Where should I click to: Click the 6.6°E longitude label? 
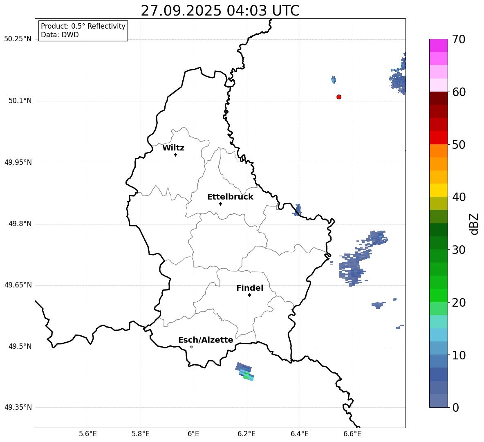pyautogui.click(x=352, y=434)
